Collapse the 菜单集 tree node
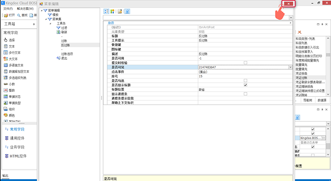 click(46, 19)
